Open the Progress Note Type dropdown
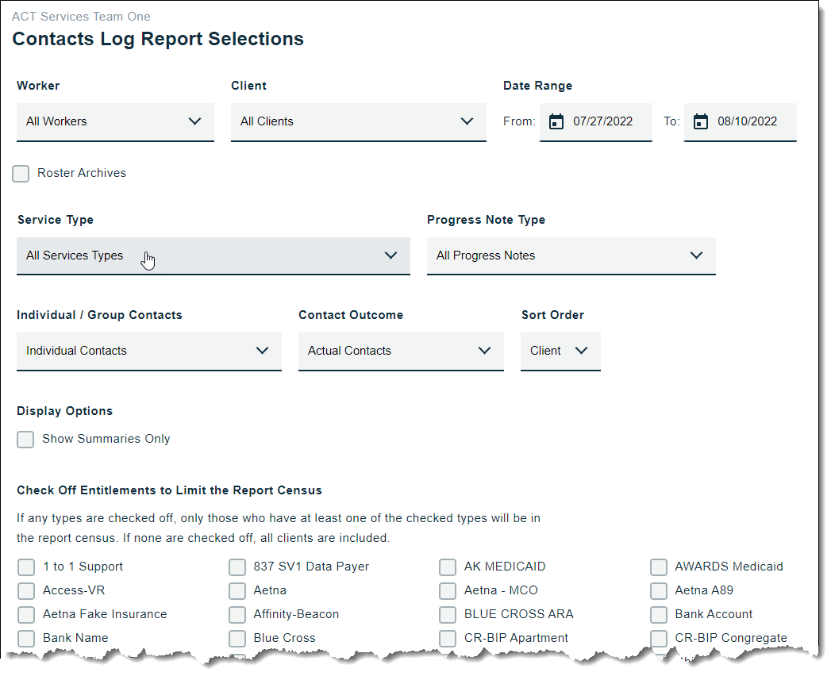831x680 pixels. pos(571,255)
